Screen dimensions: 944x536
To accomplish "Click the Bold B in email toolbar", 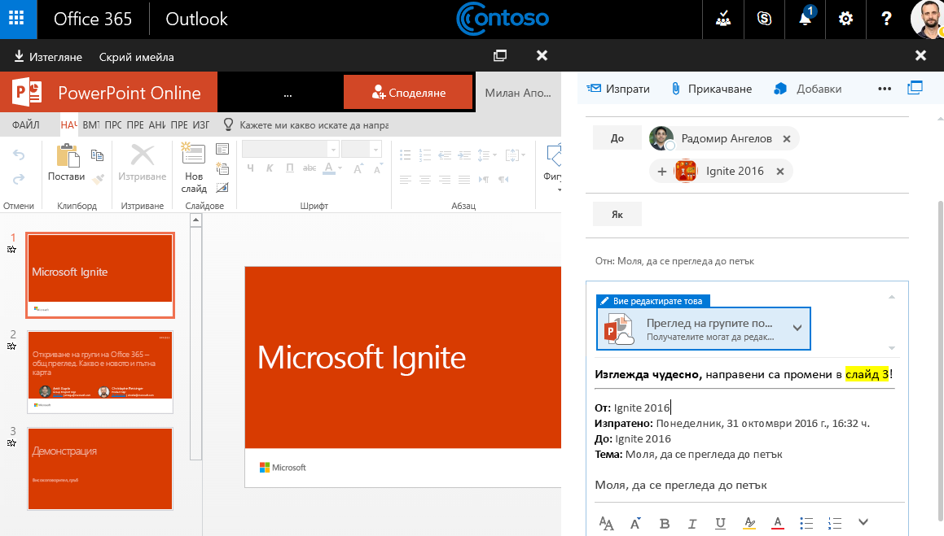I will 665,523.
